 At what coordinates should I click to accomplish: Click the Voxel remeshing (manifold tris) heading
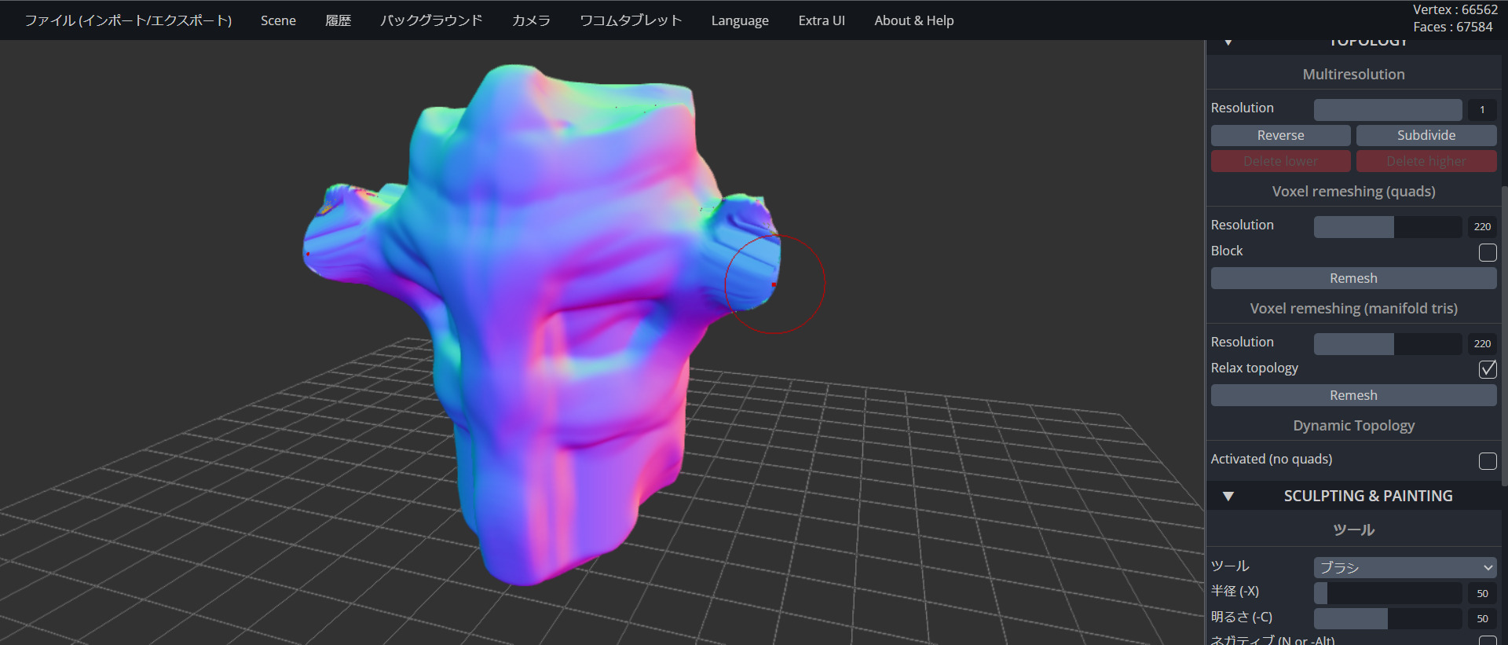tap(1353, 308)
